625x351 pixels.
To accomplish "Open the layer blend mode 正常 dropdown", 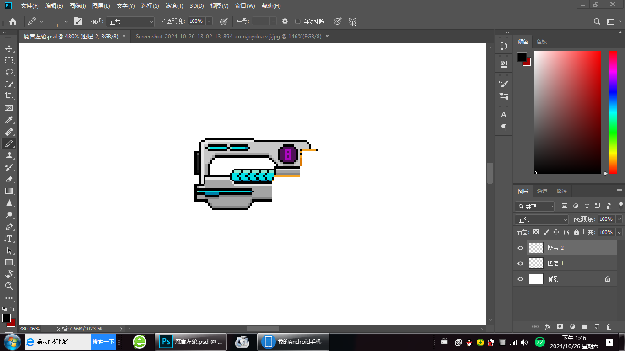I will (542, 219).
